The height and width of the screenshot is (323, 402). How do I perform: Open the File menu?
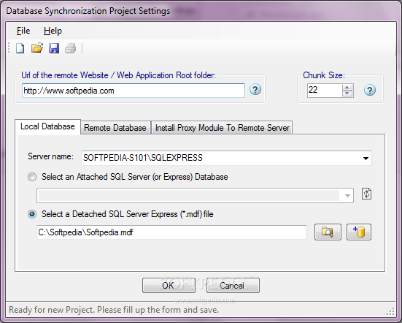pyautogui.click(x=23, y=31)
